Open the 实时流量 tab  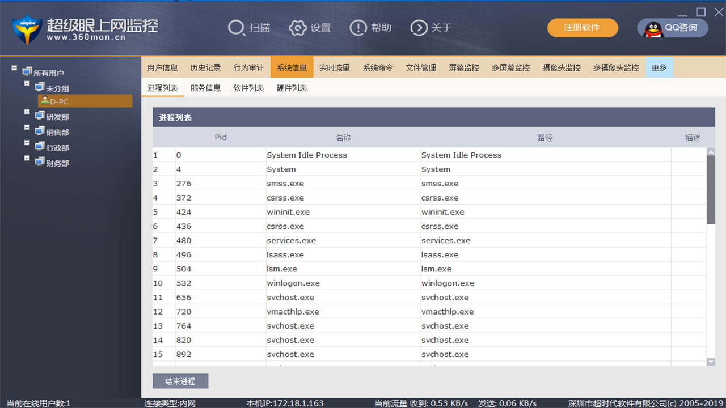335,67
